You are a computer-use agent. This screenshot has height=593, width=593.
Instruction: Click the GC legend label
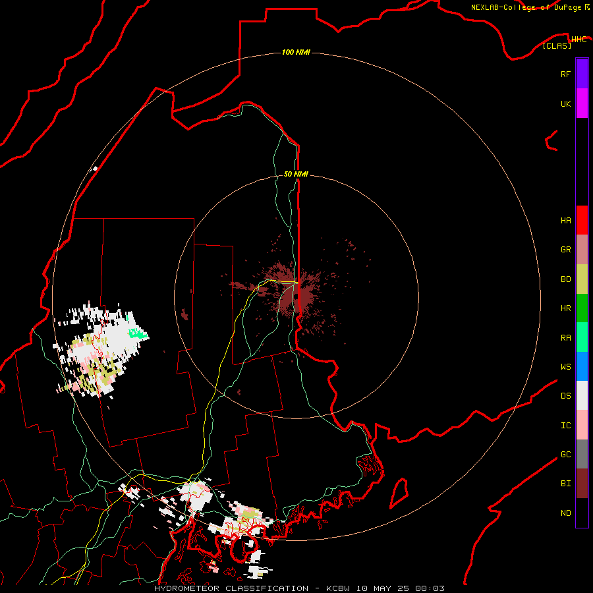(x=565, y=455)
